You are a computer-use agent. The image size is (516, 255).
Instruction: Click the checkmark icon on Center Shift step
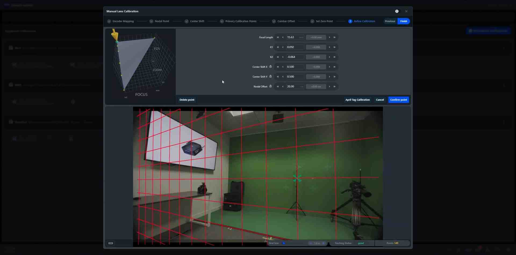point(186,21)
